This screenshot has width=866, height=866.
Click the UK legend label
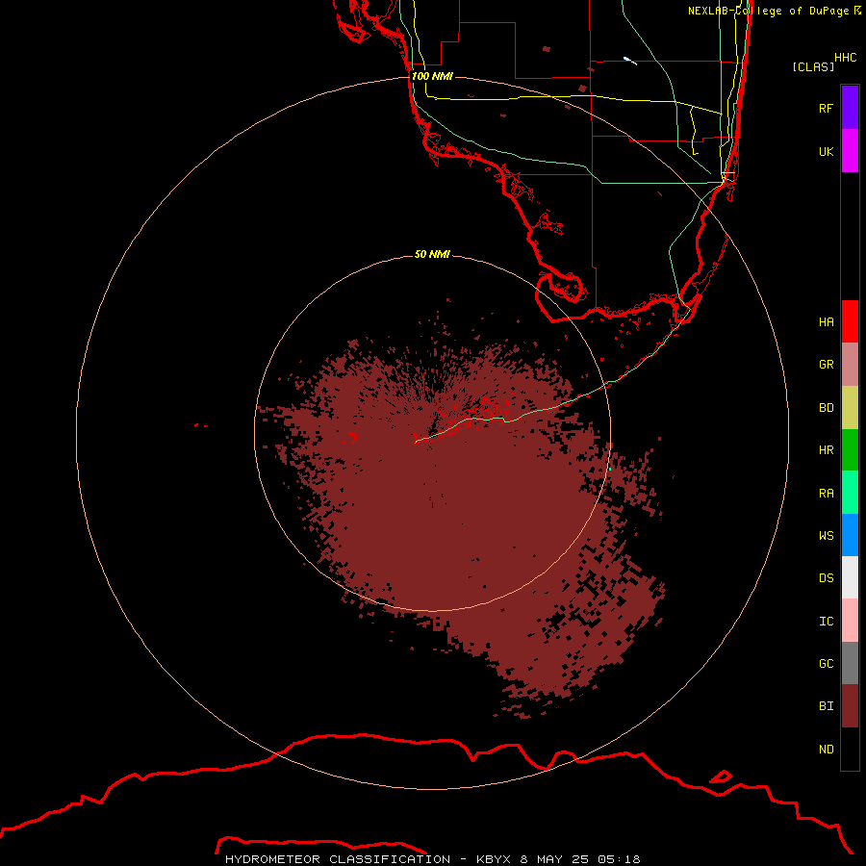(827, 151)
